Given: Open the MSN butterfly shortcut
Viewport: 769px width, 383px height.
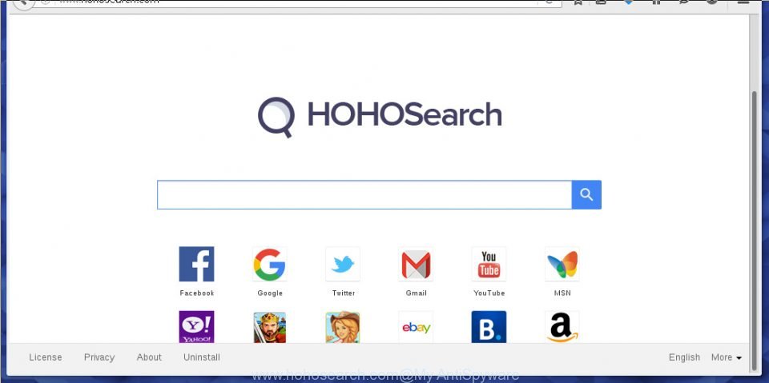Looking at the screenshot, I should 562,264.
